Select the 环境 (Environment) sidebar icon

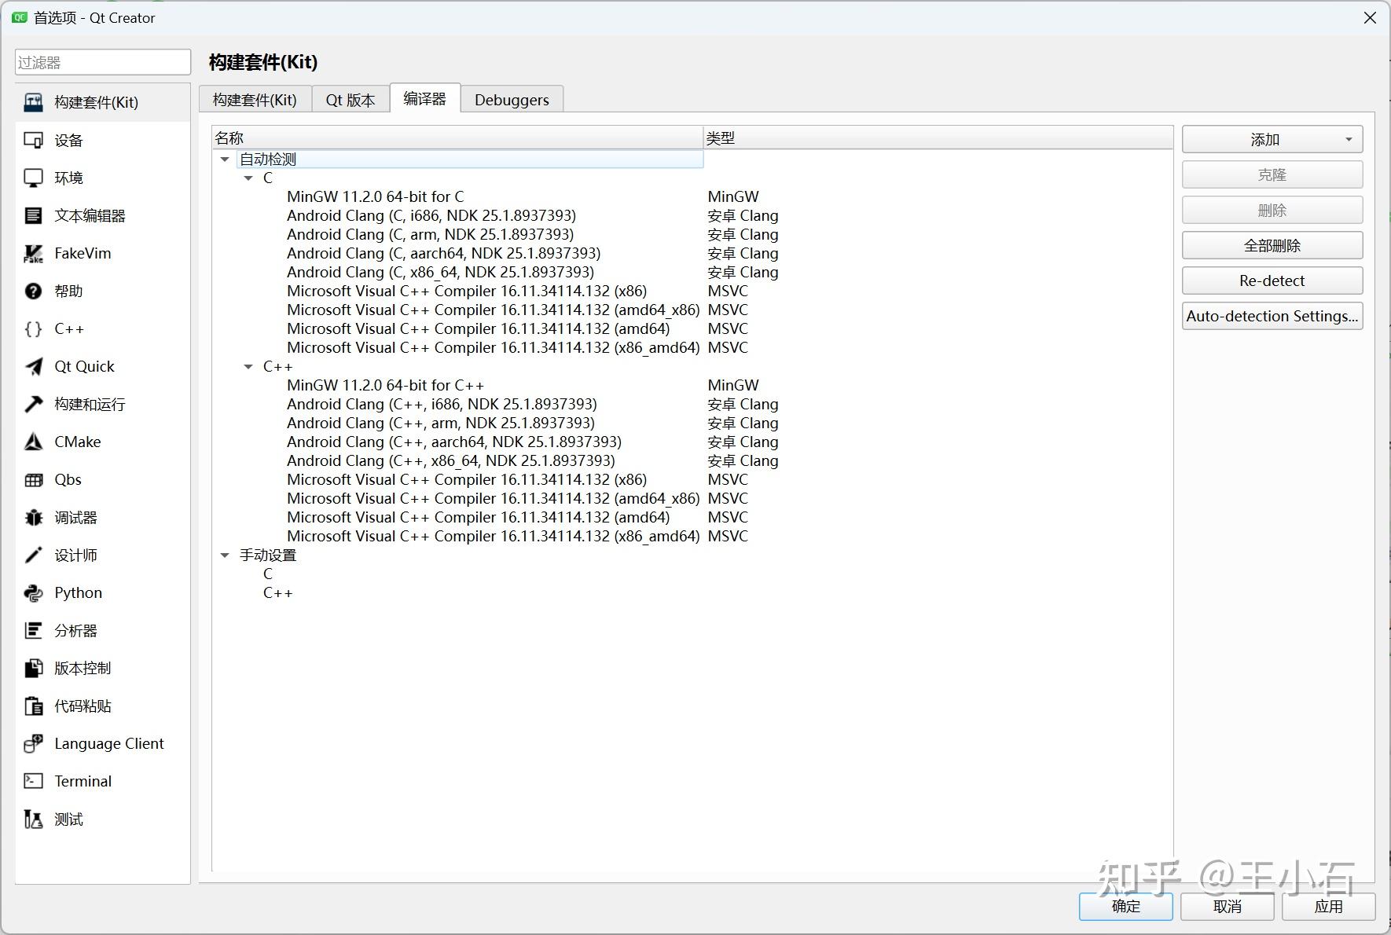[68, 178]
